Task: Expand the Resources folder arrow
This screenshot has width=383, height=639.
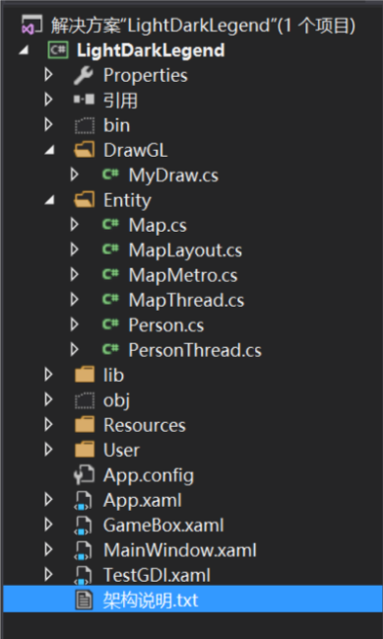Action: (48, 425)
